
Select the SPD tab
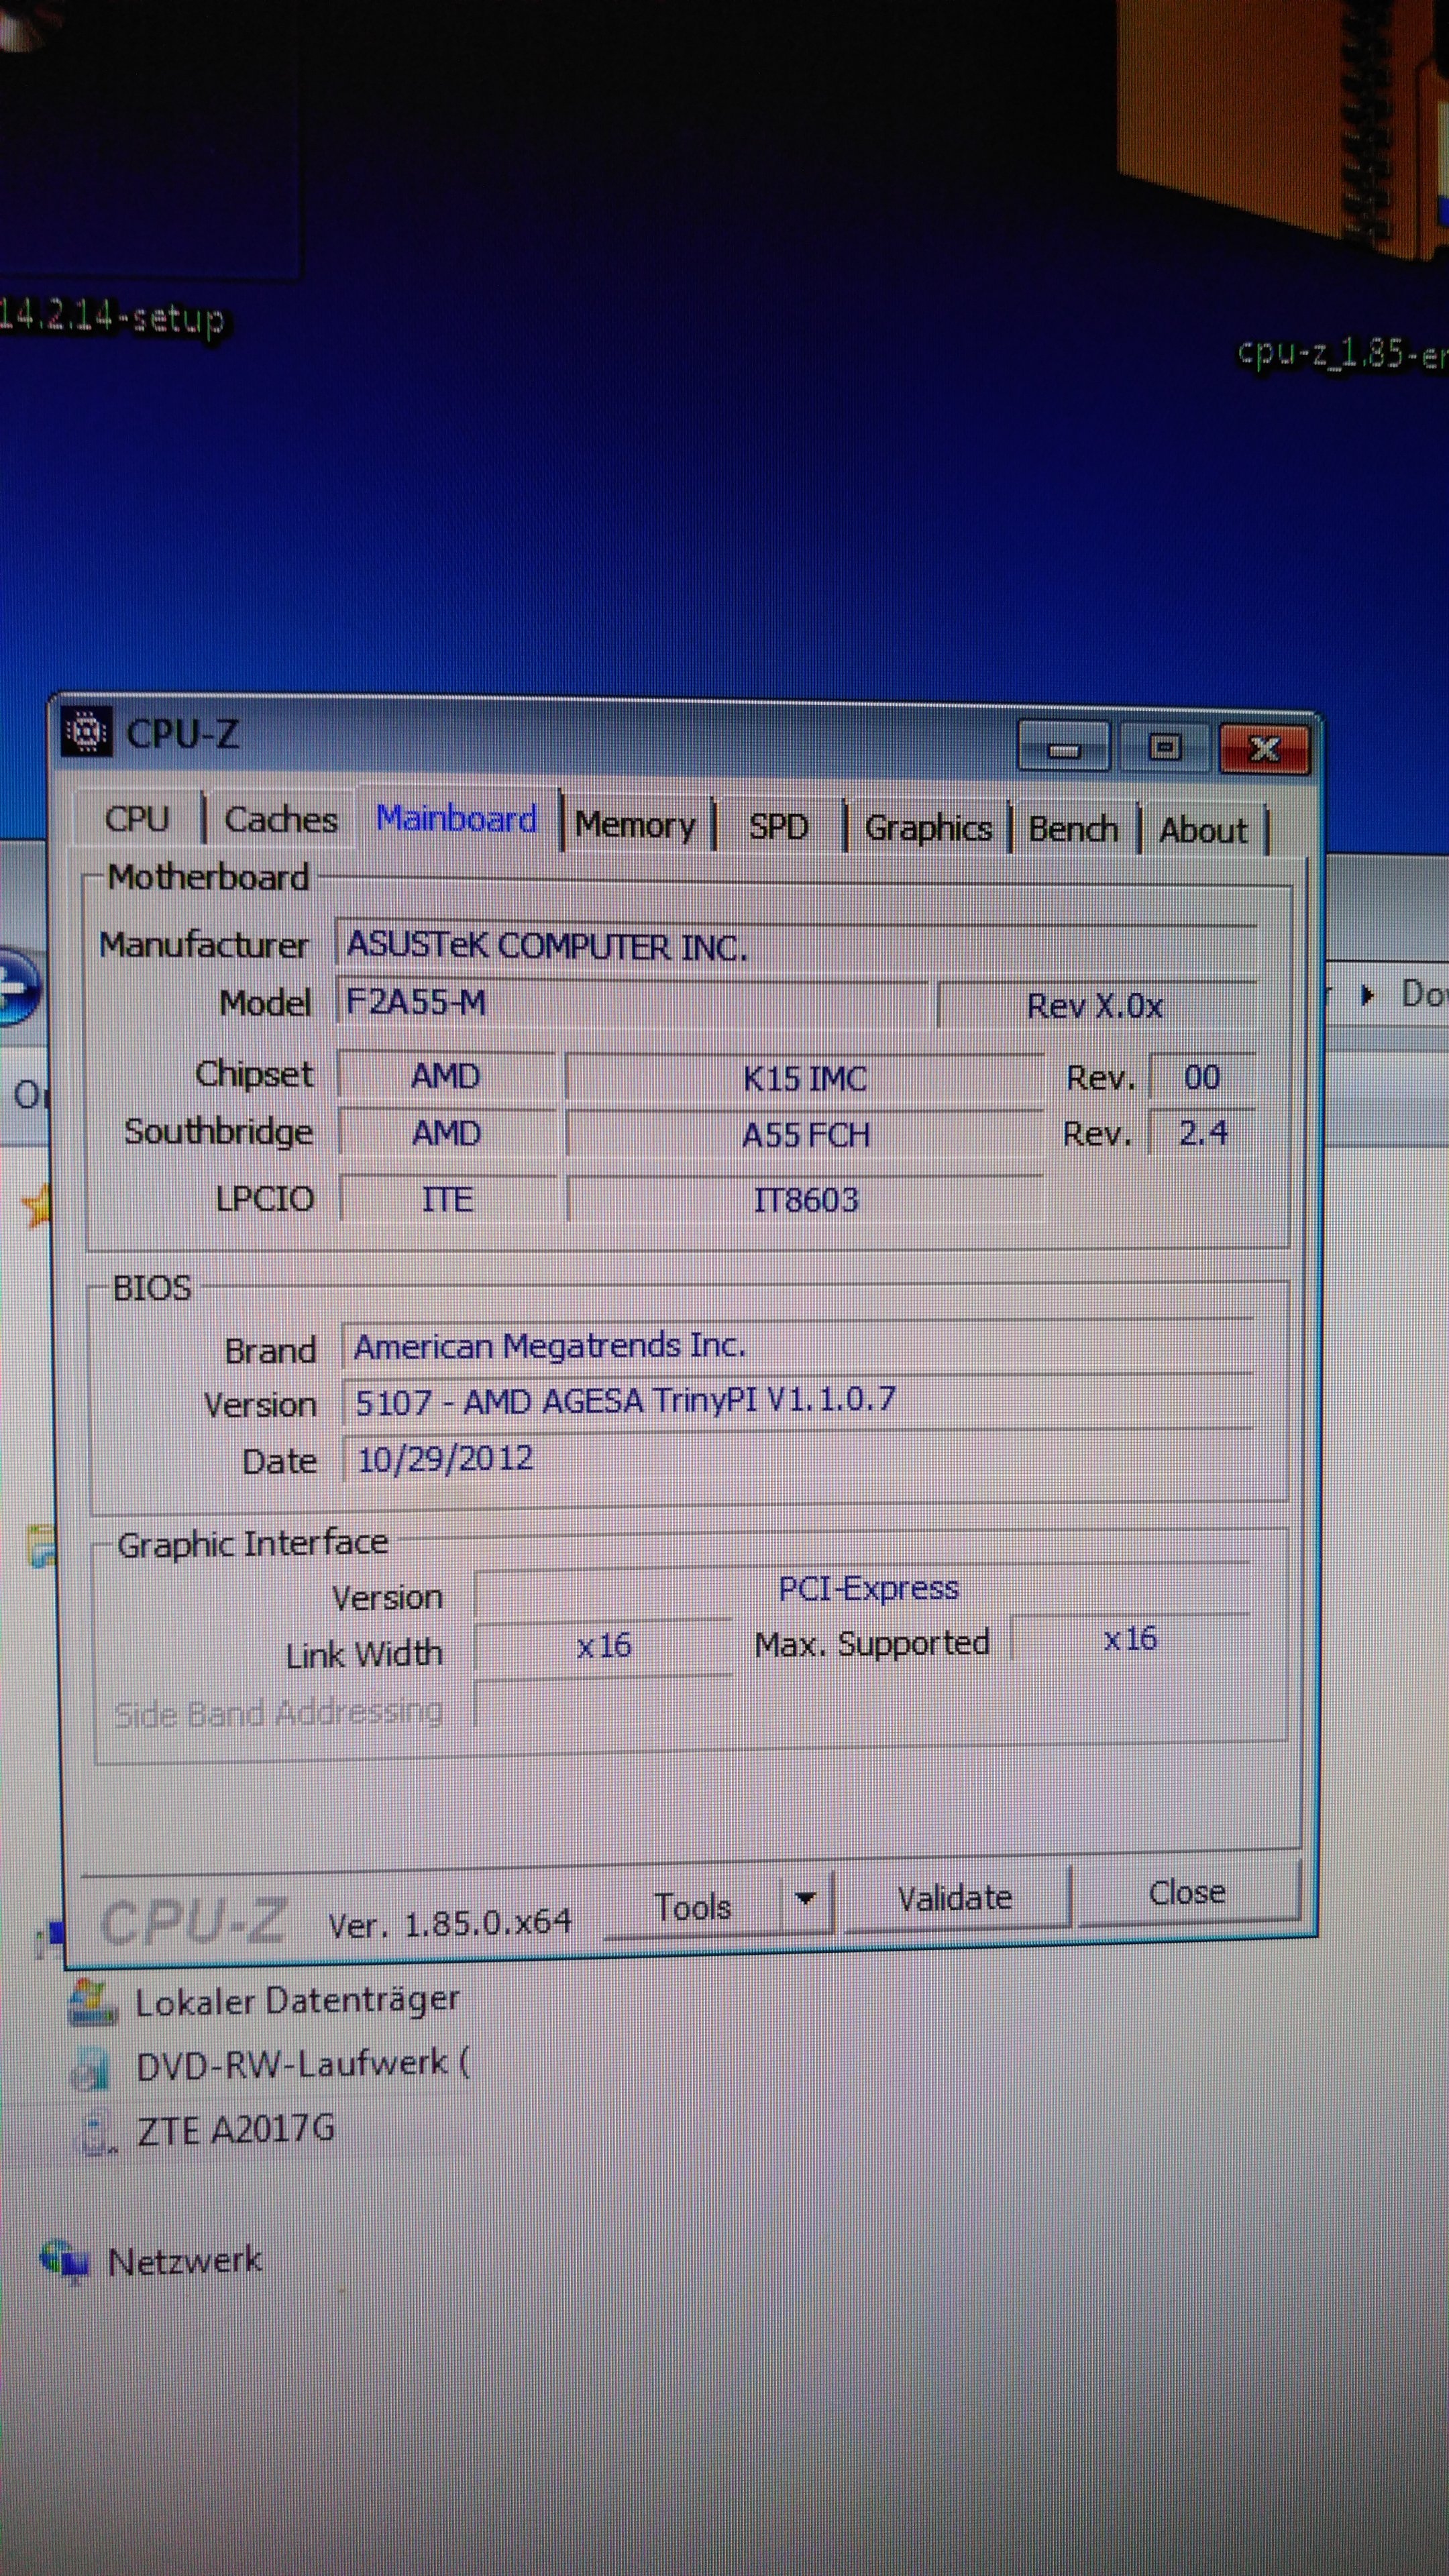click(x=778, y=827)
